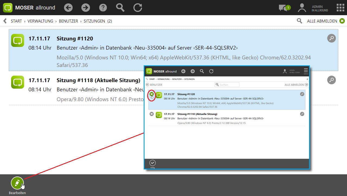
Task: Go forward using the header right arrow
Action: pyautogui.click(x=86, y=8)
